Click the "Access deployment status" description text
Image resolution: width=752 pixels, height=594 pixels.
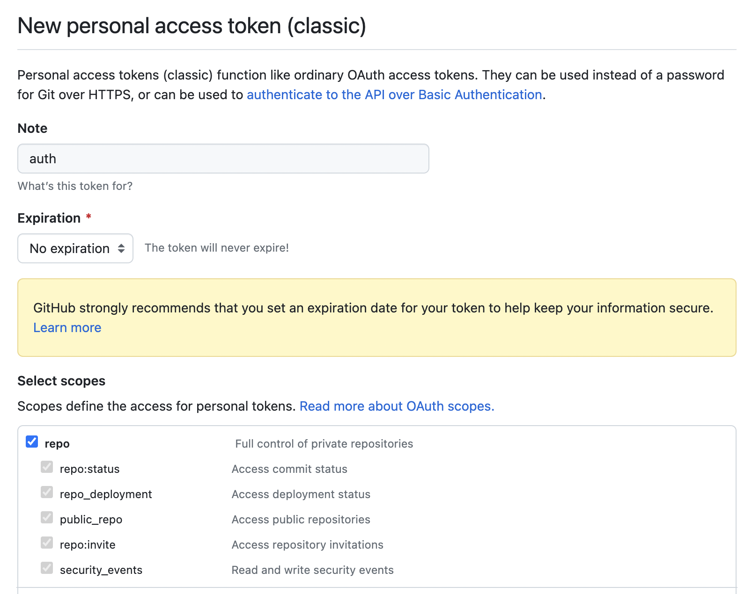click(x=301, y=494)
